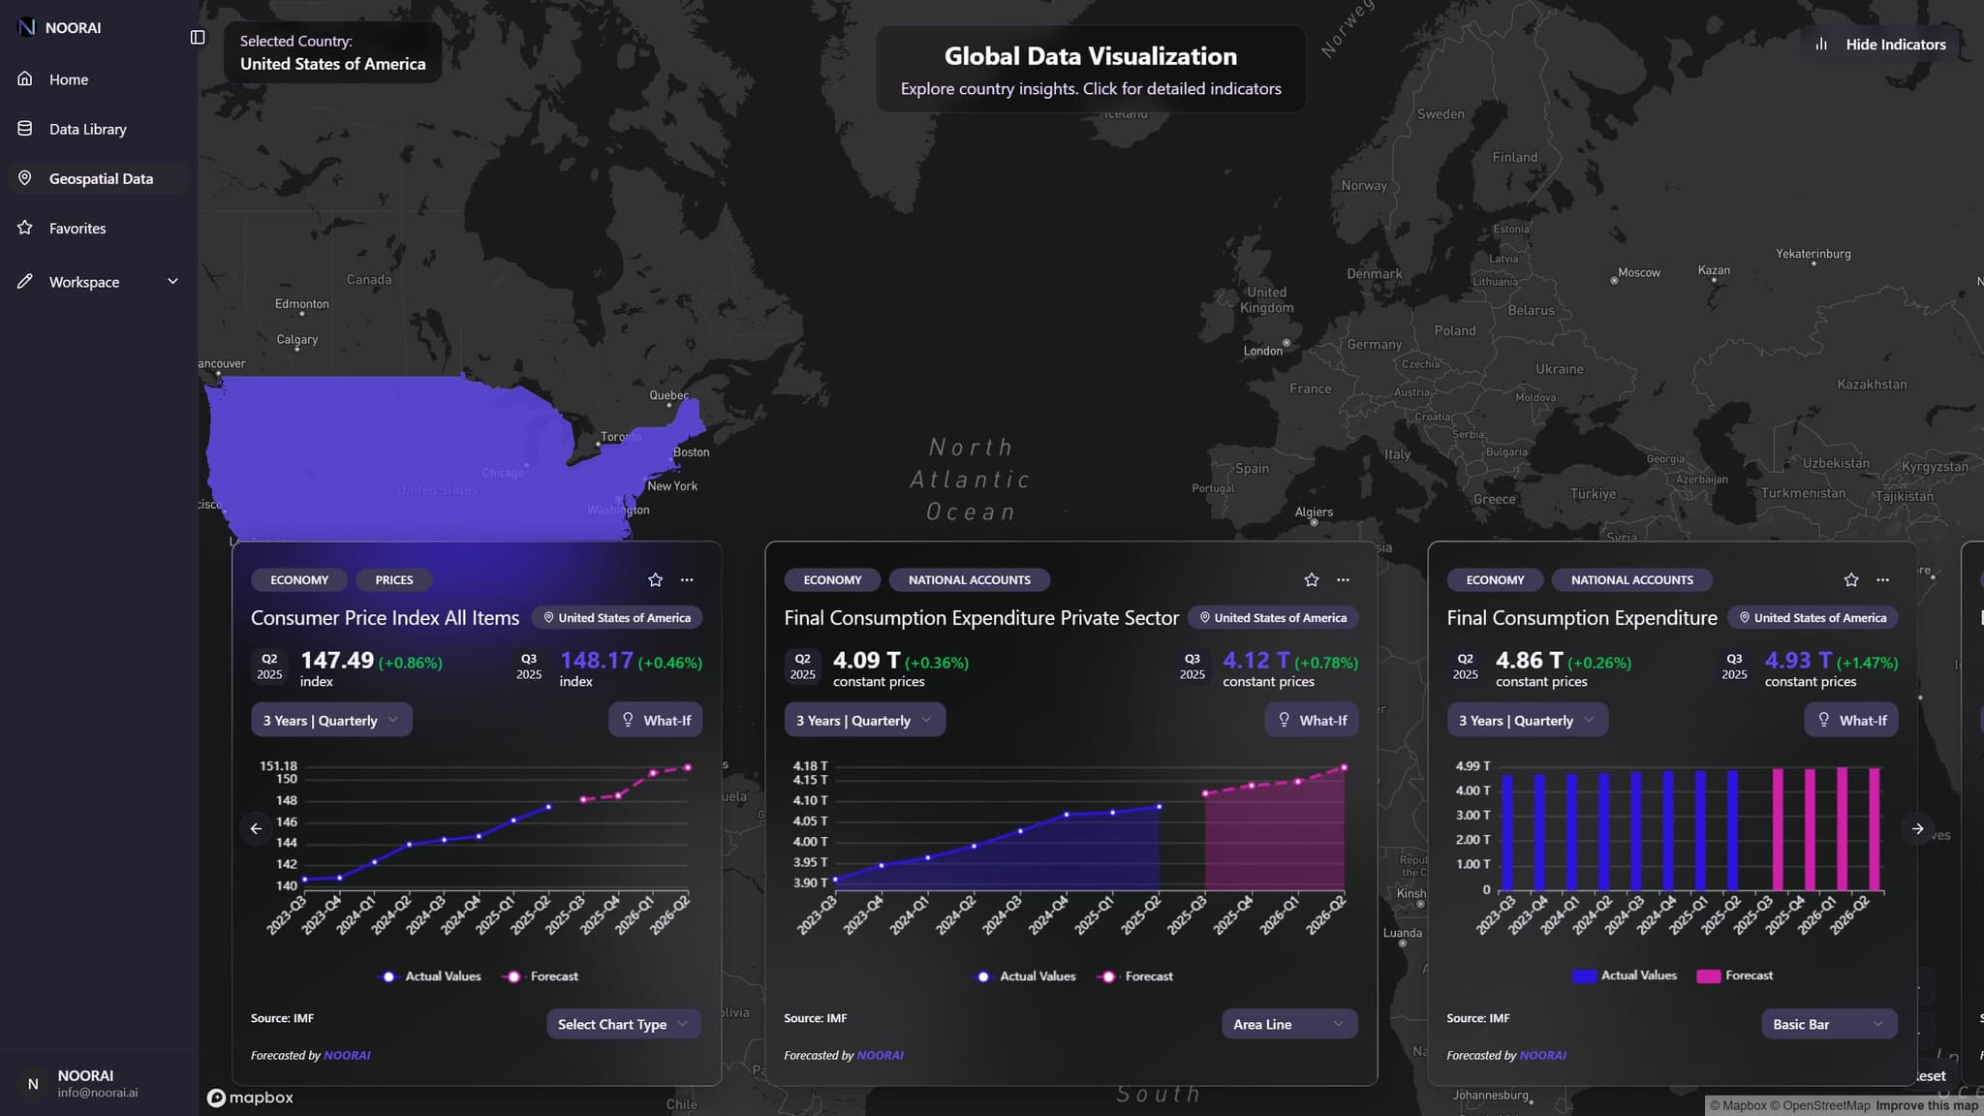Star the Consumer Price Index card
The width and height of the screenshot is (1984, 1116).
[655, 579]
